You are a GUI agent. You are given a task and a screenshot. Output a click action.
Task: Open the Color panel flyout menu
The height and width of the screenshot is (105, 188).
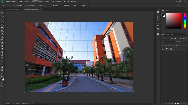(187, 10)
